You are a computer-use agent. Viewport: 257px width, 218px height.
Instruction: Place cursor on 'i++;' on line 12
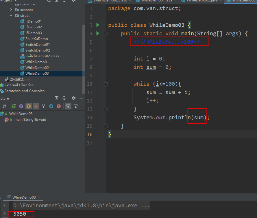click(152, 101)
